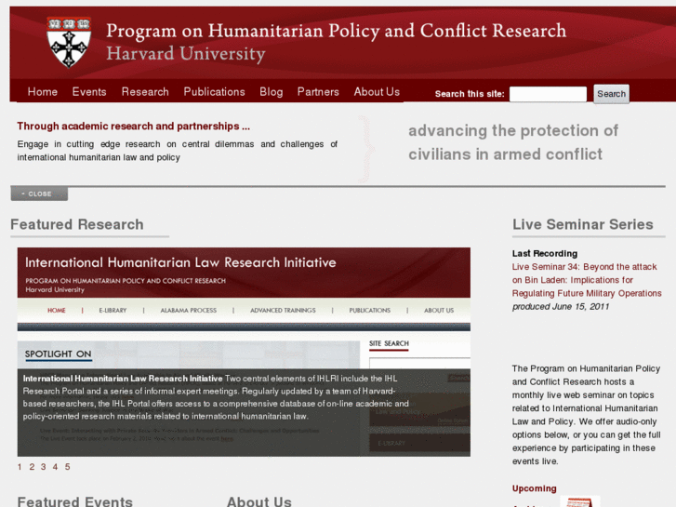Visit the Partners page
676x507 pixels.
tap(318, 92)
